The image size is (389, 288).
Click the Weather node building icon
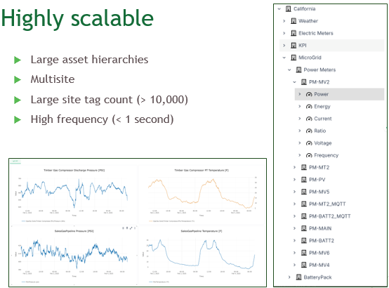[294, 21]
